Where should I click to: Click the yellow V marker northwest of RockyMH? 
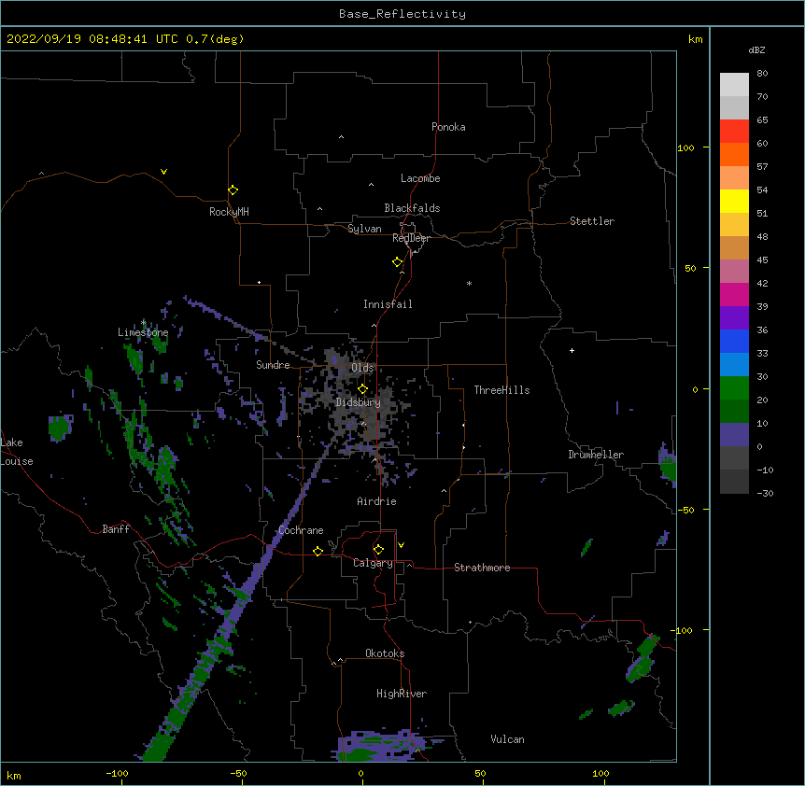click(x=163, y=172)
